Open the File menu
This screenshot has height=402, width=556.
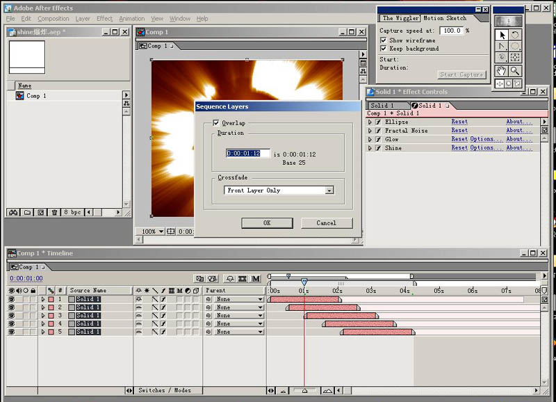(x=10, y=19)
